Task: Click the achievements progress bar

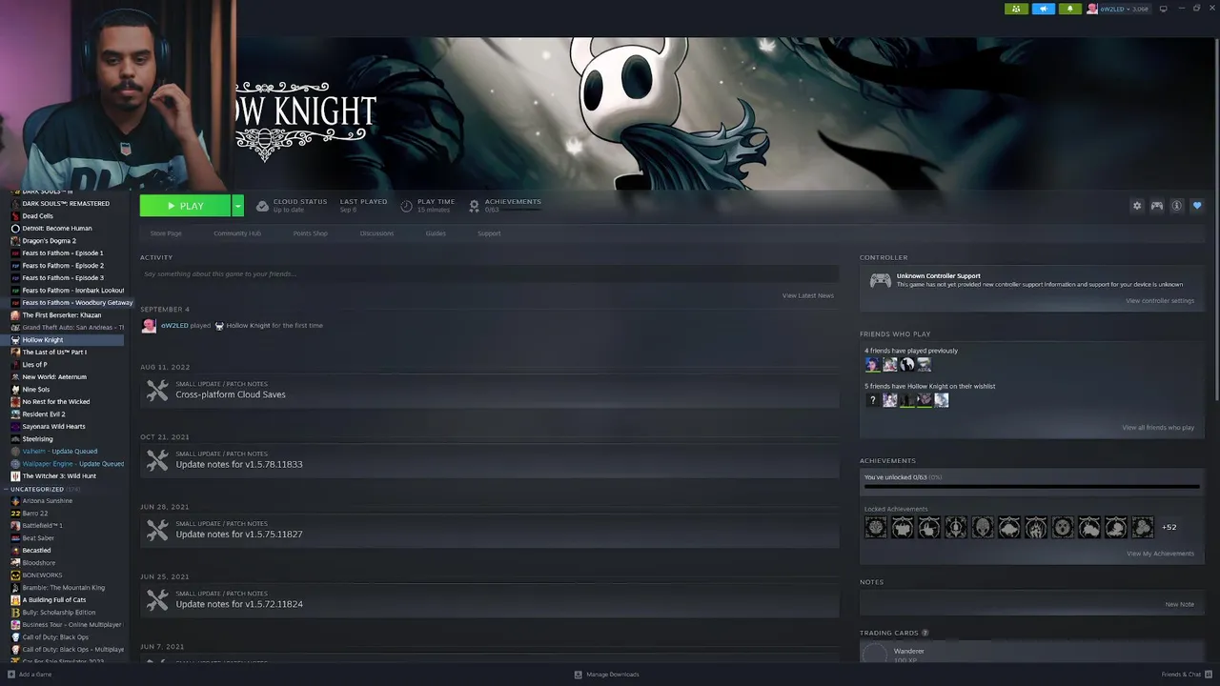Action: click(1031, 487)
